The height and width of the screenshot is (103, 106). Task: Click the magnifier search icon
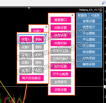103,3
